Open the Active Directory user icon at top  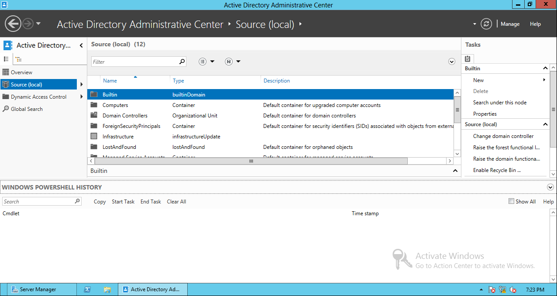[x=7, y=45]
